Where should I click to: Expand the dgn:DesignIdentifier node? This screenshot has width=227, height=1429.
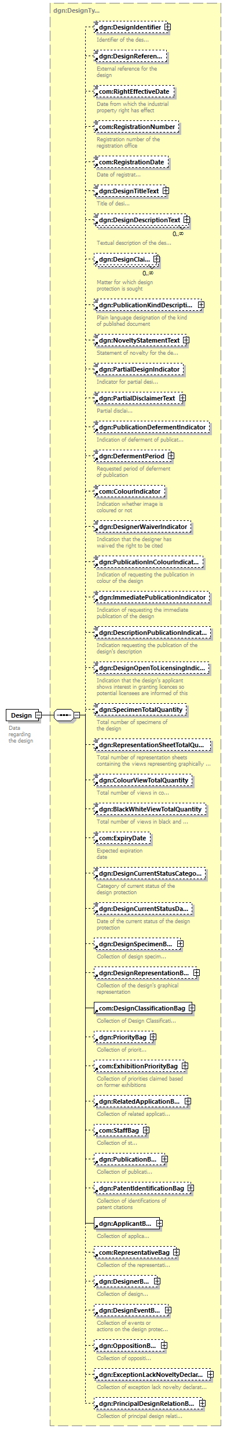(x=167, y=27)
